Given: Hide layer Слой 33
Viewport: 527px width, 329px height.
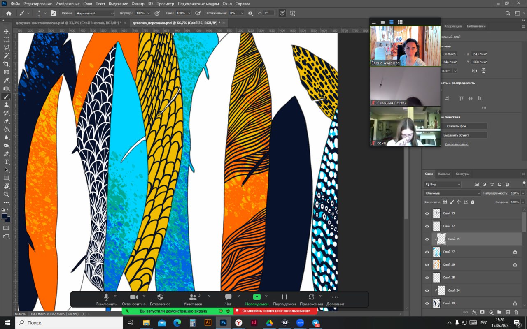Looking at the screenshot, I should [427, 213].
